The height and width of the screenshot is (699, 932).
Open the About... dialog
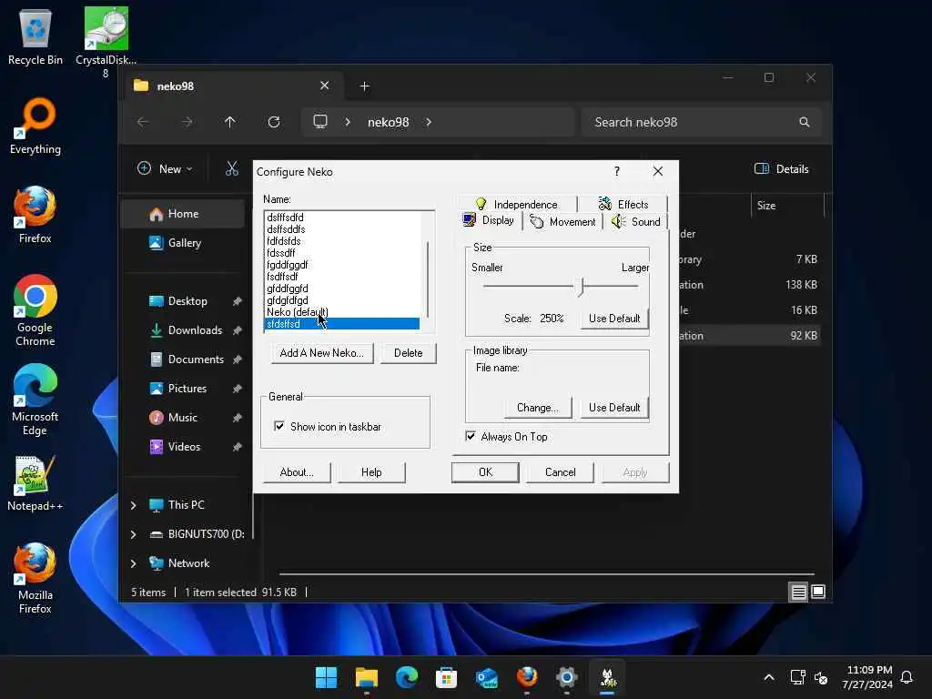coord(297,472)
